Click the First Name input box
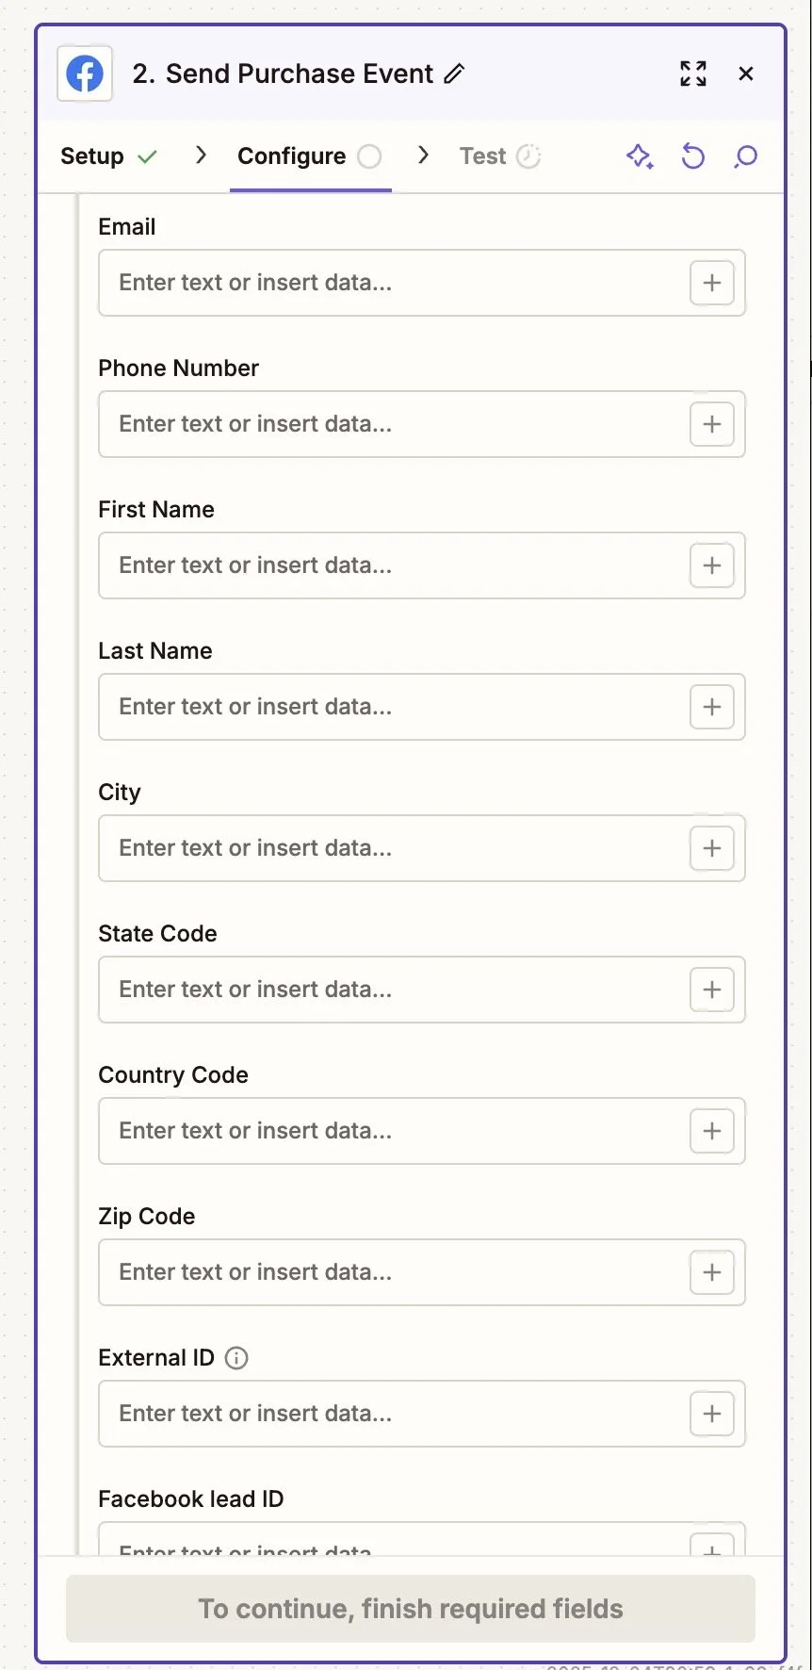Viewport: 812px width, 1670px height. pyautogui.click(x=377, y=565)
